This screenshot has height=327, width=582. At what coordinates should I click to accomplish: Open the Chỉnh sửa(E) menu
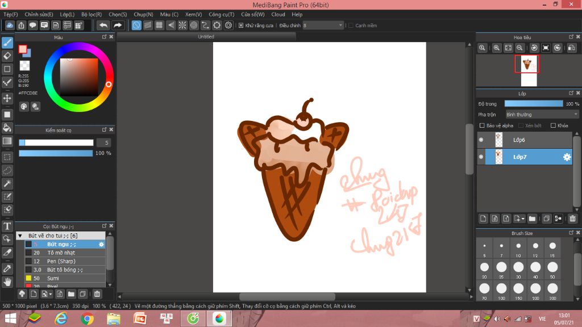pos(39,14)
